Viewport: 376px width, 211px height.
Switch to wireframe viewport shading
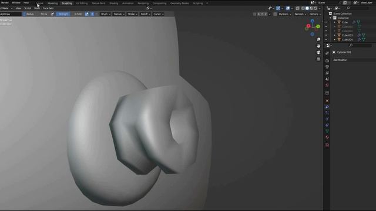point(303,8)
